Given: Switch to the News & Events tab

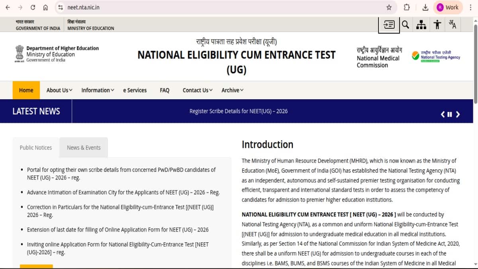Looking at the screenshot, I should tap(84, 147).
